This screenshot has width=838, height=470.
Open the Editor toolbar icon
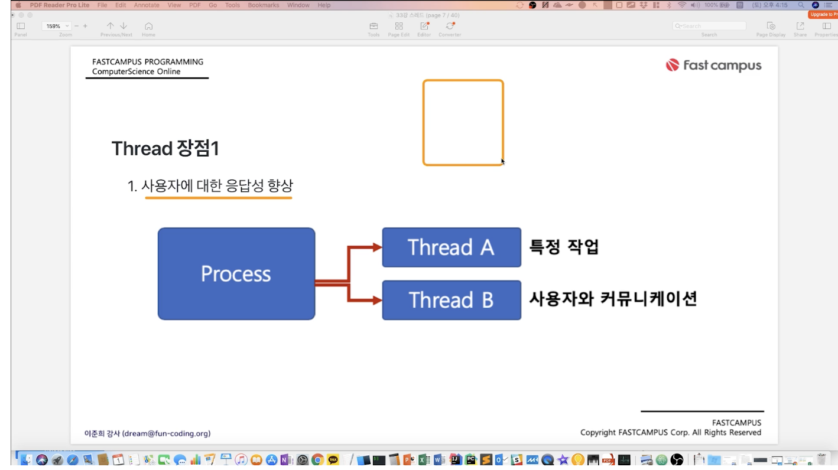point(424,26)
